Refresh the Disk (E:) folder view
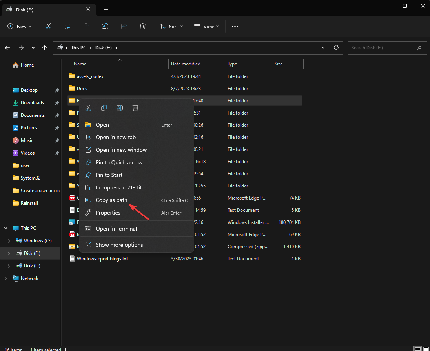Image resolution: width=430 pixels, height=351 pixels. pyautogui.click(x=336, y=47)
